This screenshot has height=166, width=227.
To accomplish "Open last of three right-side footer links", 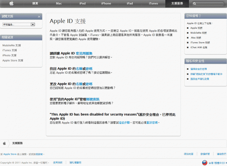I will coord(221,154).
